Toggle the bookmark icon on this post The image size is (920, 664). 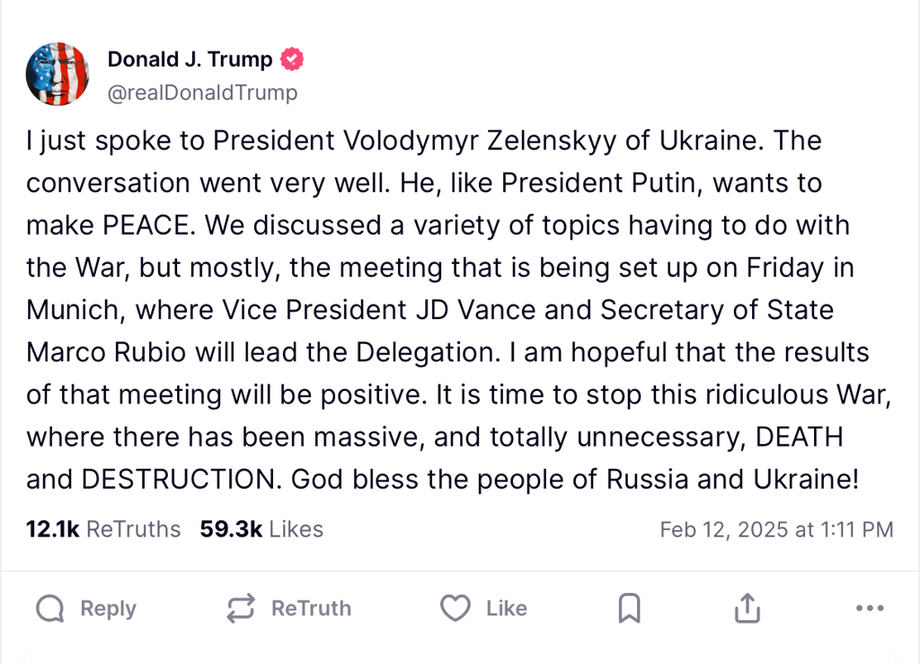click(630, 609)
